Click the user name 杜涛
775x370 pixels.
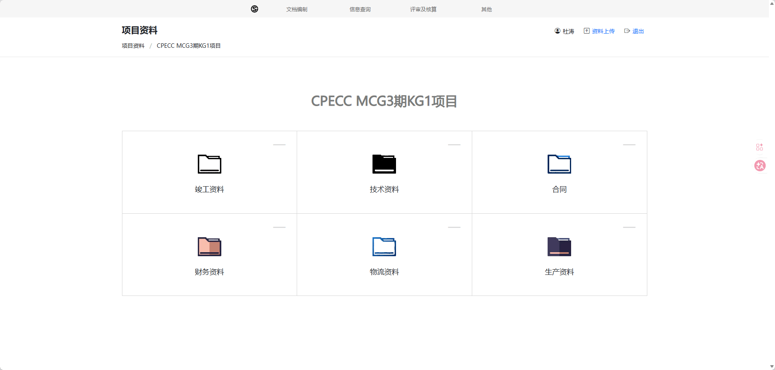pyautogui.click(x=568, y=31)
